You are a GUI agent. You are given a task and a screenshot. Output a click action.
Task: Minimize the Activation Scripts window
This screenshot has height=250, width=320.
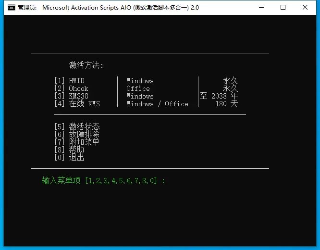(x=261, y=7)
